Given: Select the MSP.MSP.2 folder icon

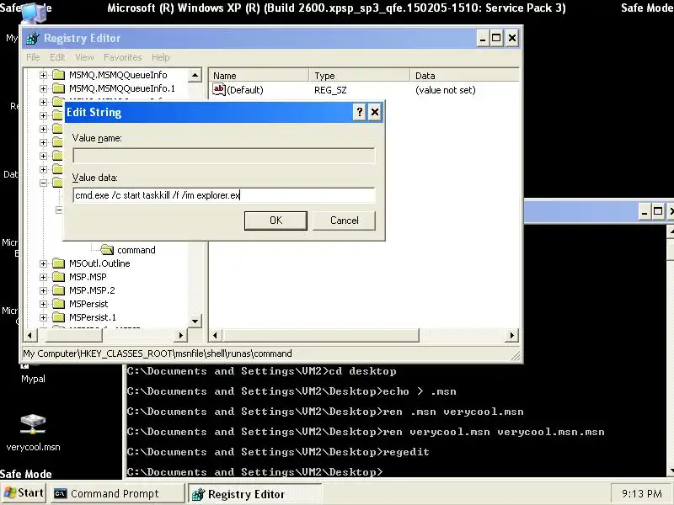Looking at the screenshot, I should tap(58, 290).
